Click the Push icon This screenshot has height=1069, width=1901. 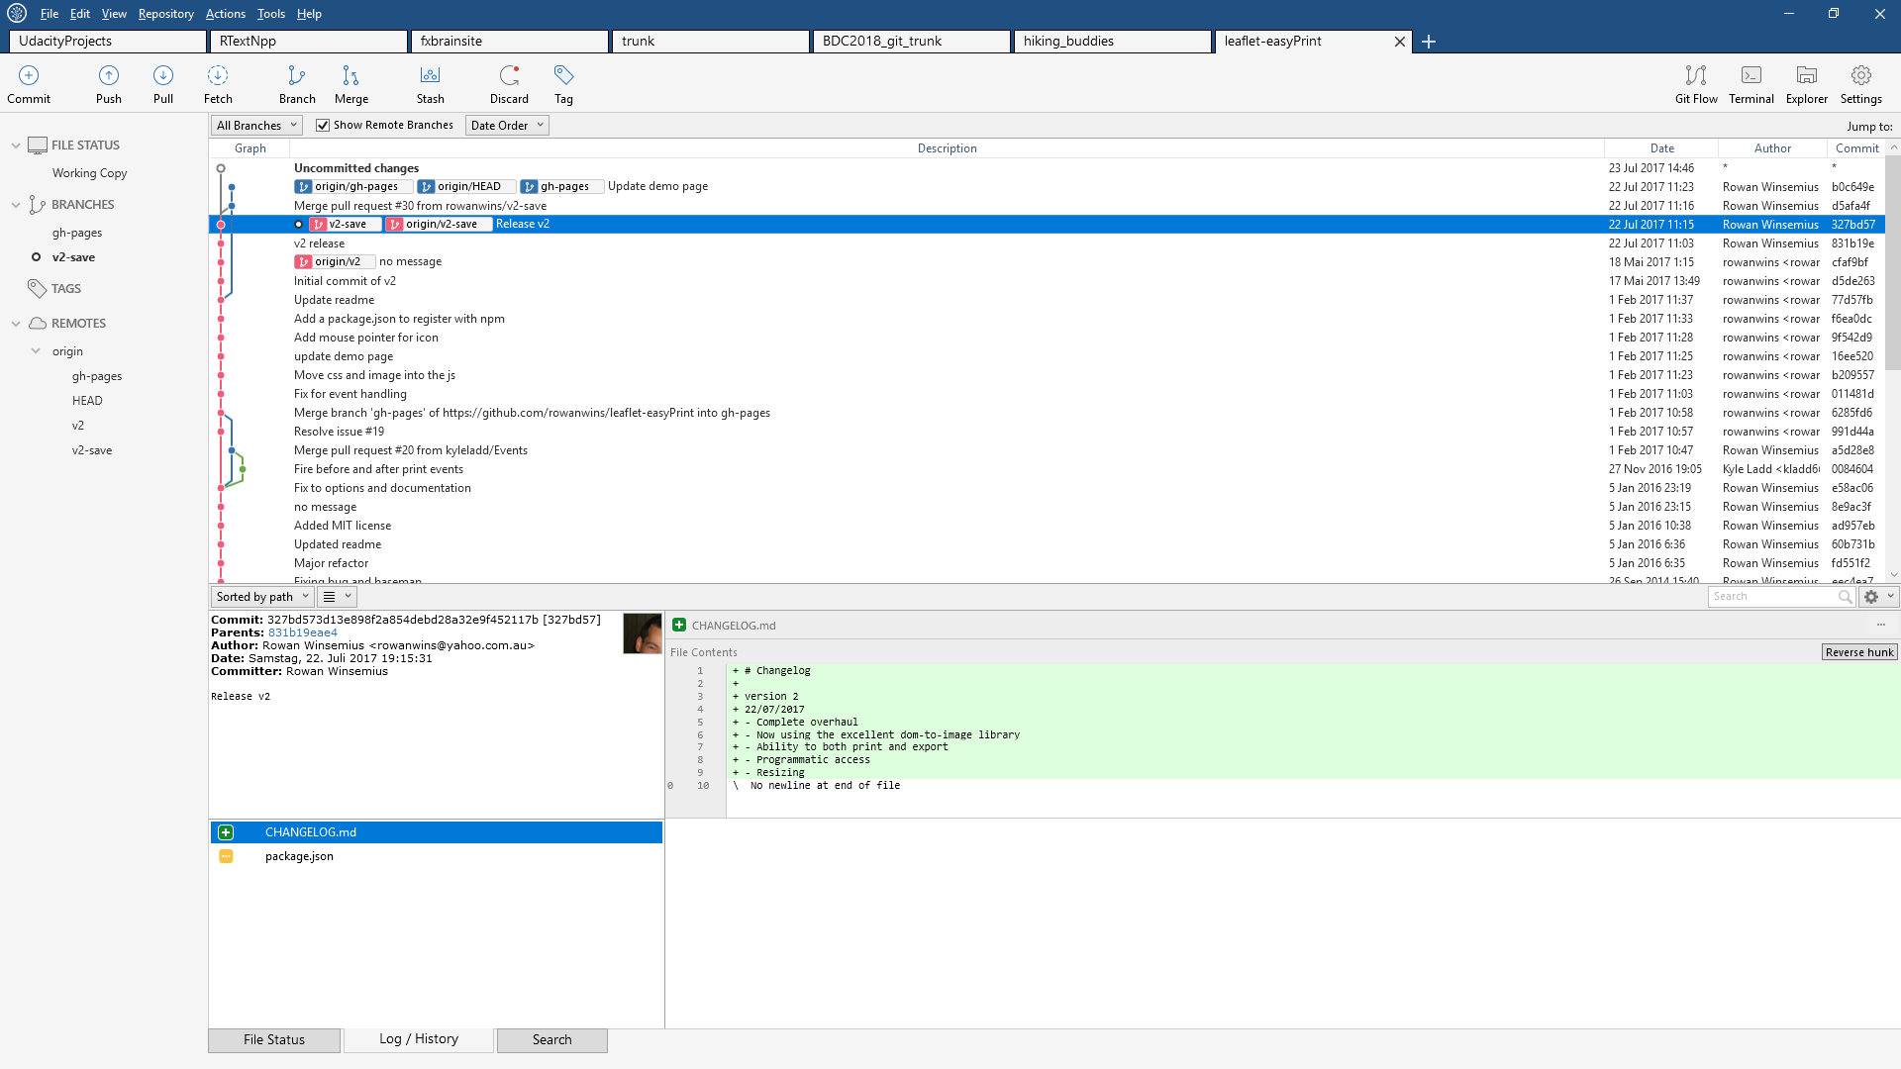click(x=108, y=83)
